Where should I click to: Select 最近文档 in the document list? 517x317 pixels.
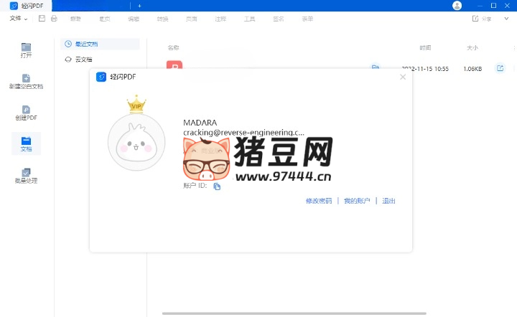(100, 44)
